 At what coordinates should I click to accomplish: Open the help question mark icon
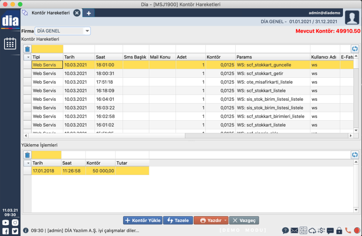(x=286, y=231)
